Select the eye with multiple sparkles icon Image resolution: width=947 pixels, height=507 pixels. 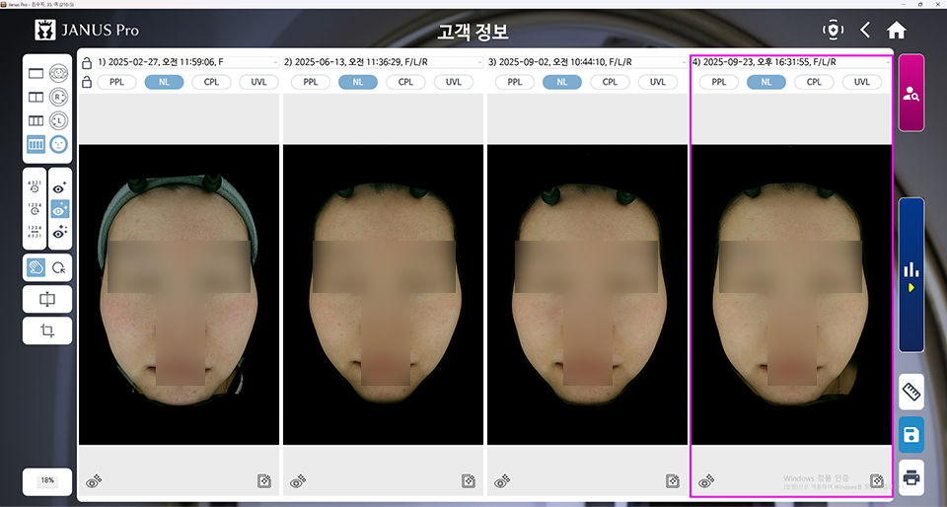60,232
